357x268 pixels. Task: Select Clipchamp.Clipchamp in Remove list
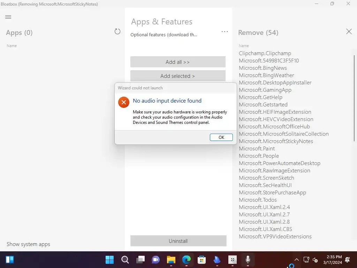(x=265, y=53)
